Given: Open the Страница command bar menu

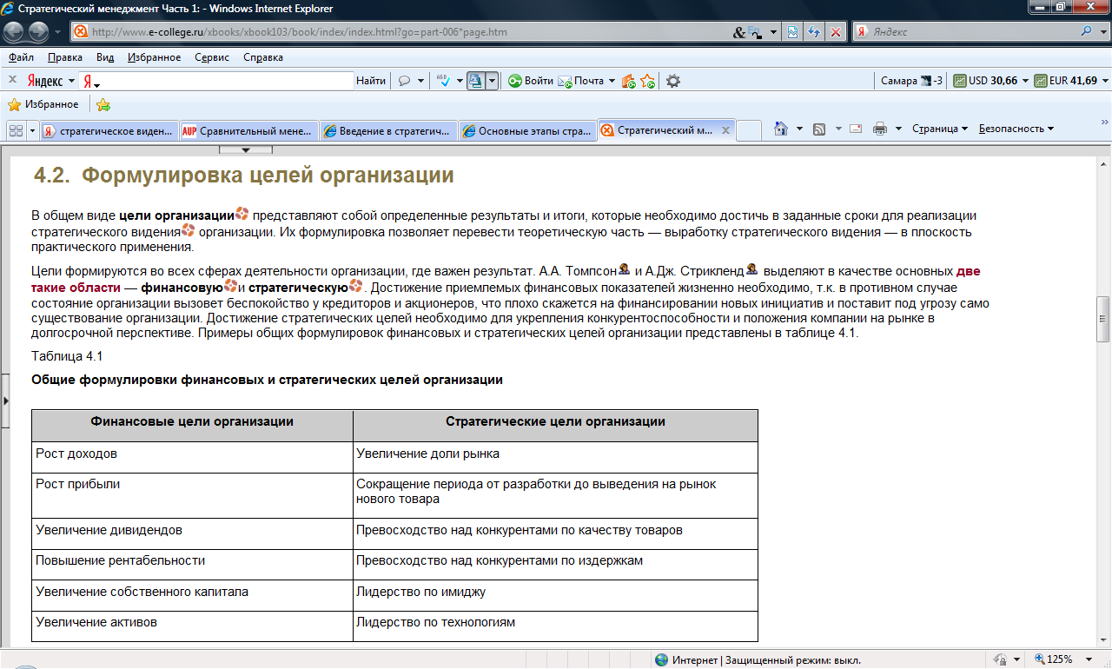Looking at the screenshot, I should point(940,129).
